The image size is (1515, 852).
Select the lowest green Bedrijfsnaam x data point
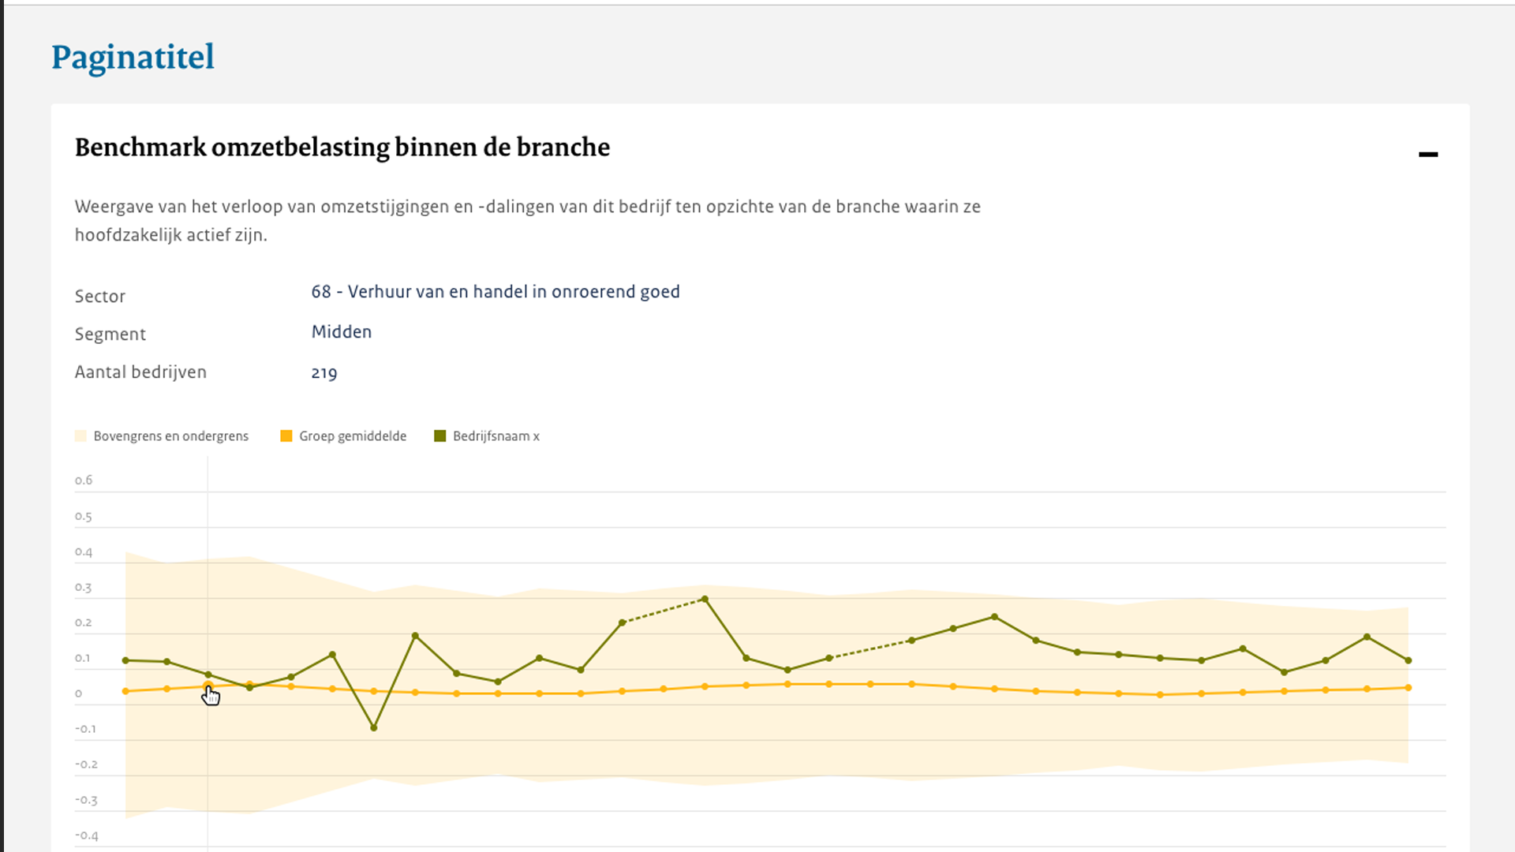pyautogui.click(x=374, y=727)
